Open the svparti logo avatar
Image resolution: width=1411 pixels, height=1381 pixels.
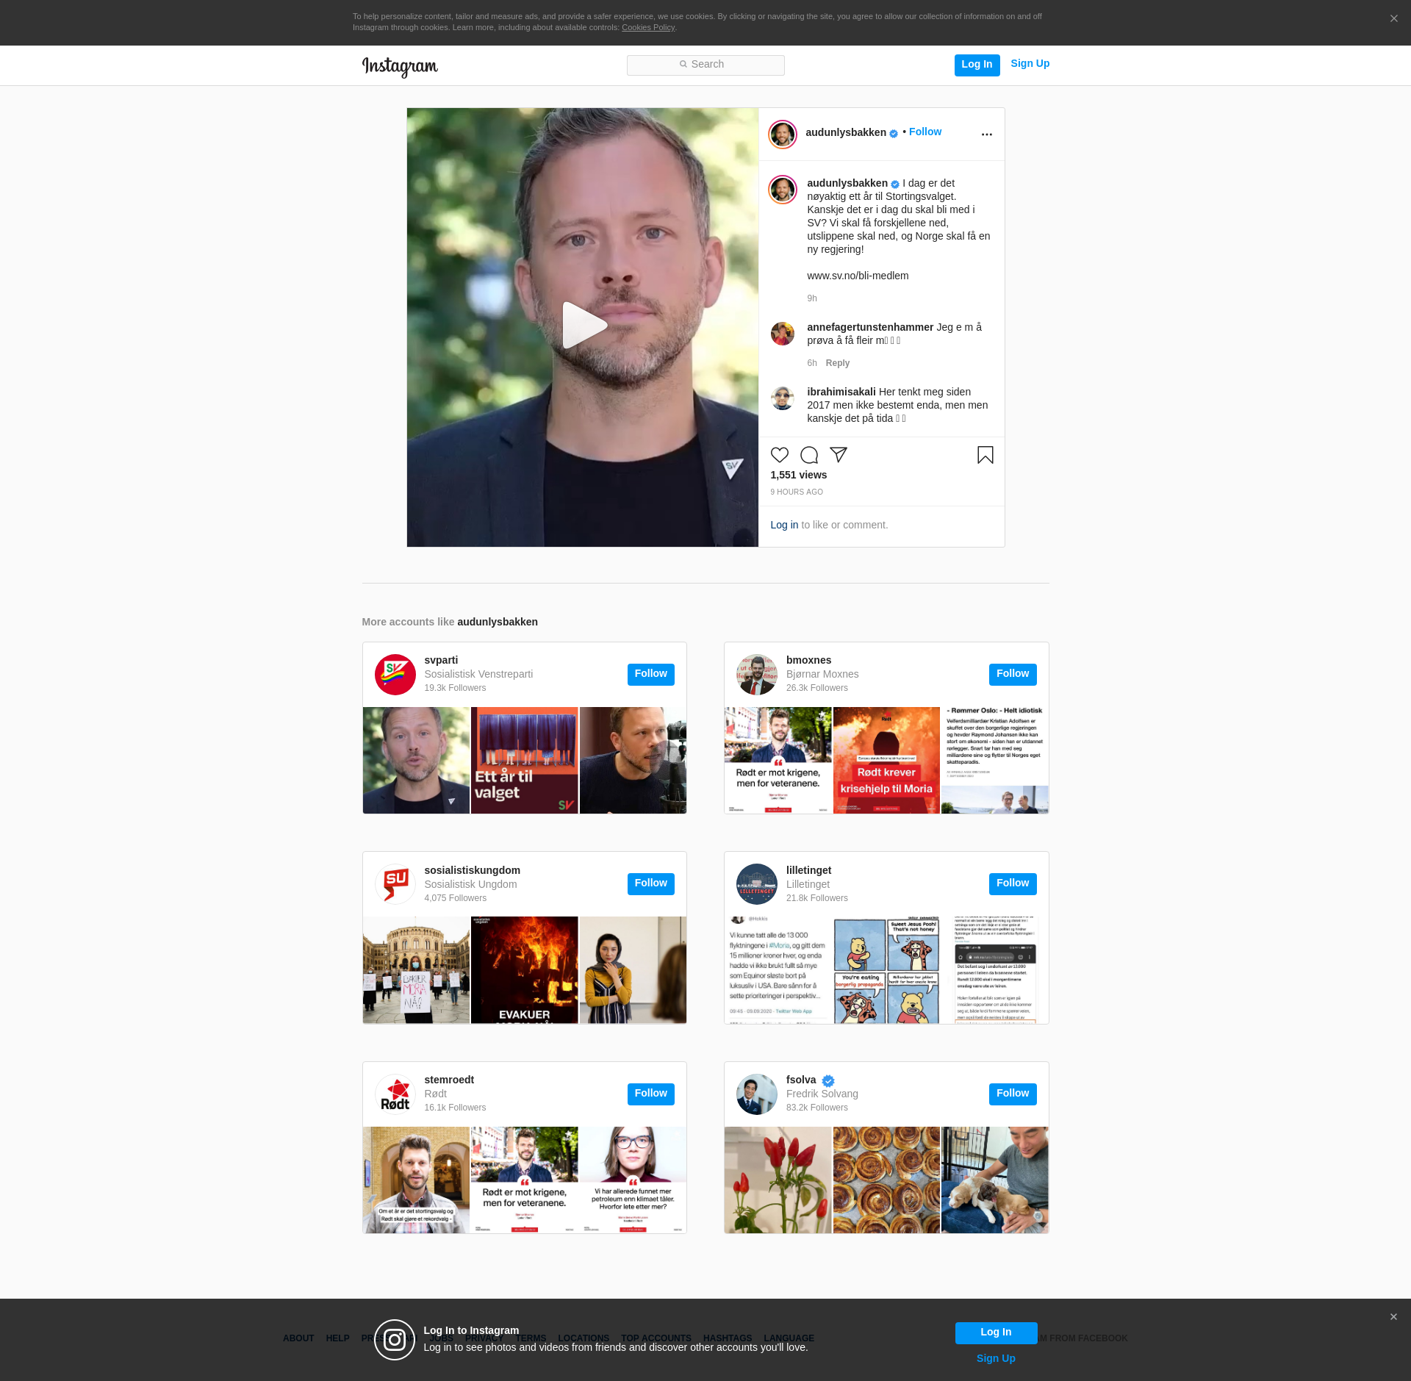(395, 675)
